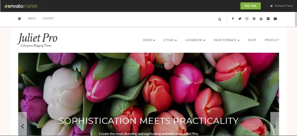Open the Twitter social icon
This screenshot has width=297, height=136.
tap(240, 18)
